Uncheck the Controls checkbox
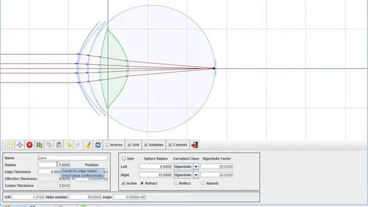The height and width of the screenshot is (207, 368). click(x=170, y=145)
